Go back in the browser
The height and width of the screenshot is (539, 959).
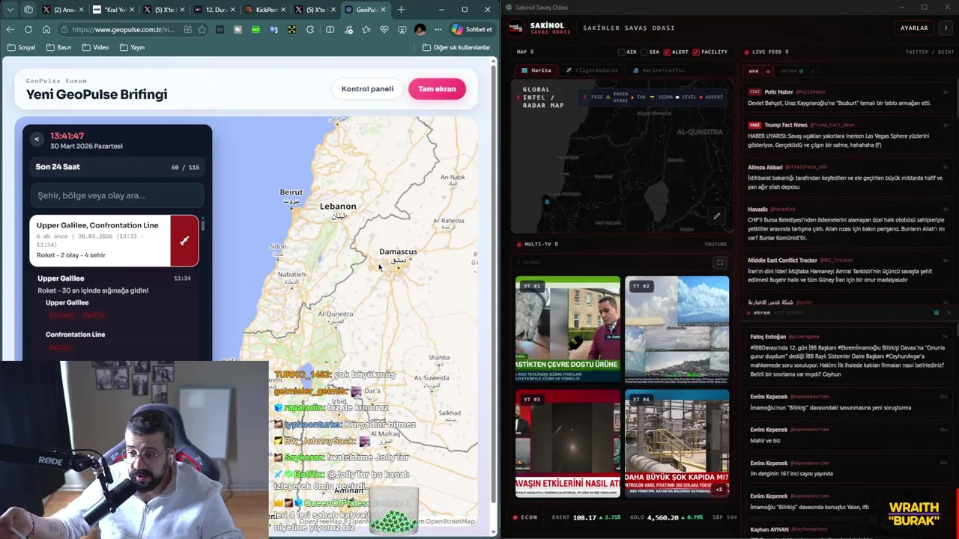10,29
